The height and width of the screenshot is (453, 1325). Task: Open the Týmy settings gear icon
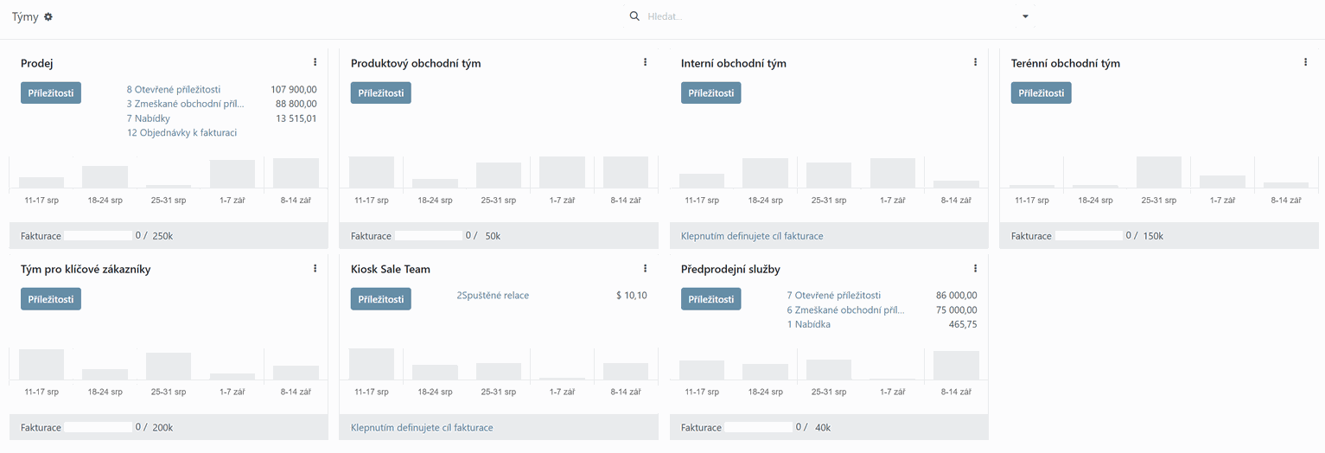[x=48, y=17]
